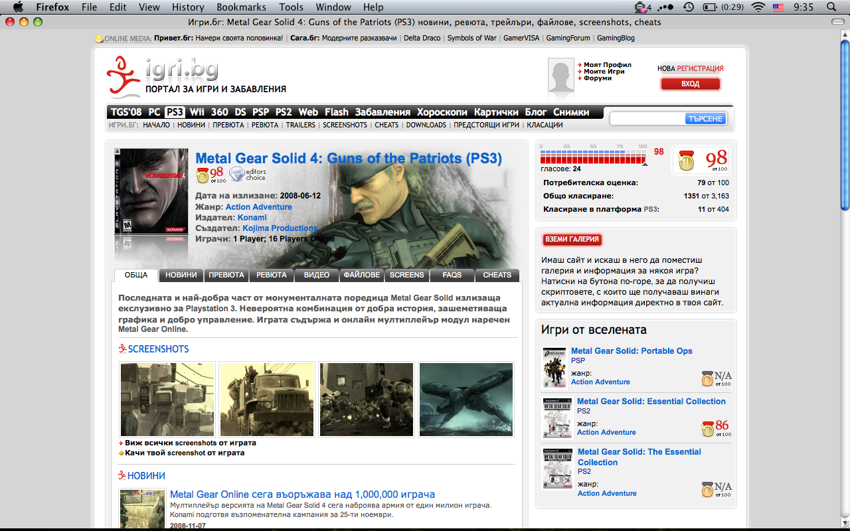
Task: Switch to the SCREENS tab
Action: pyautogui.click(x=407, y=275)
